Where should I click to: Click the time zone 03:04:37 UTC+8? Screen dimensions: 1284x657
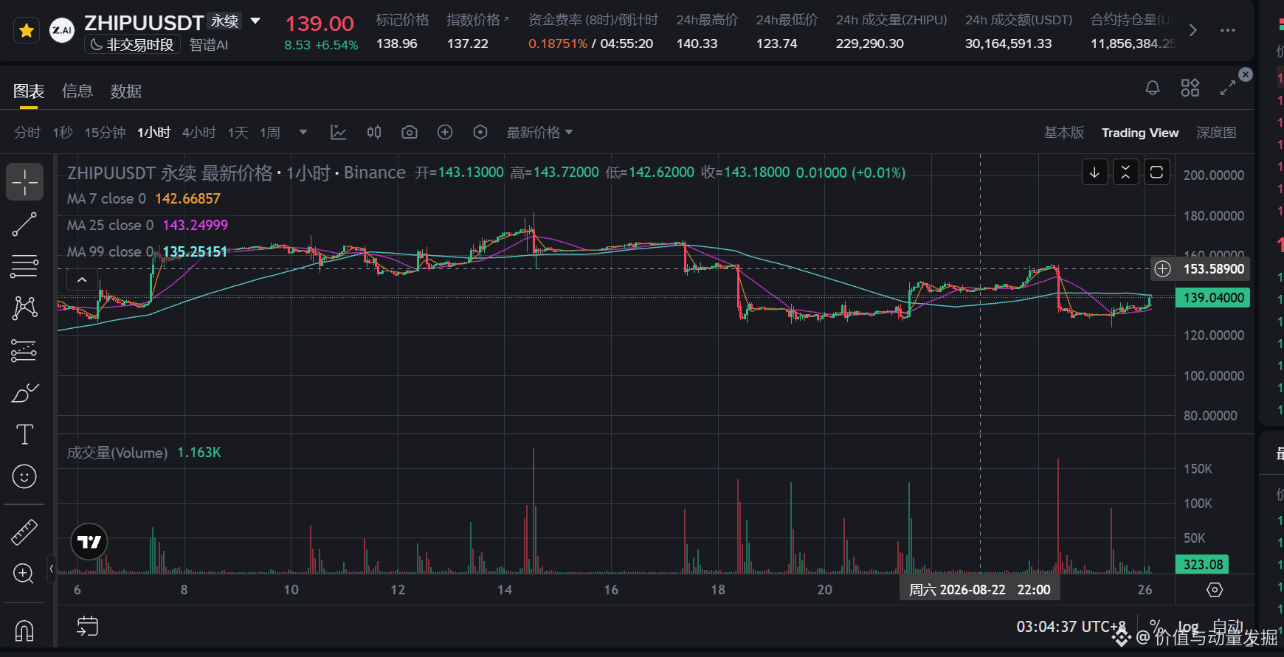click(1071, 627)
